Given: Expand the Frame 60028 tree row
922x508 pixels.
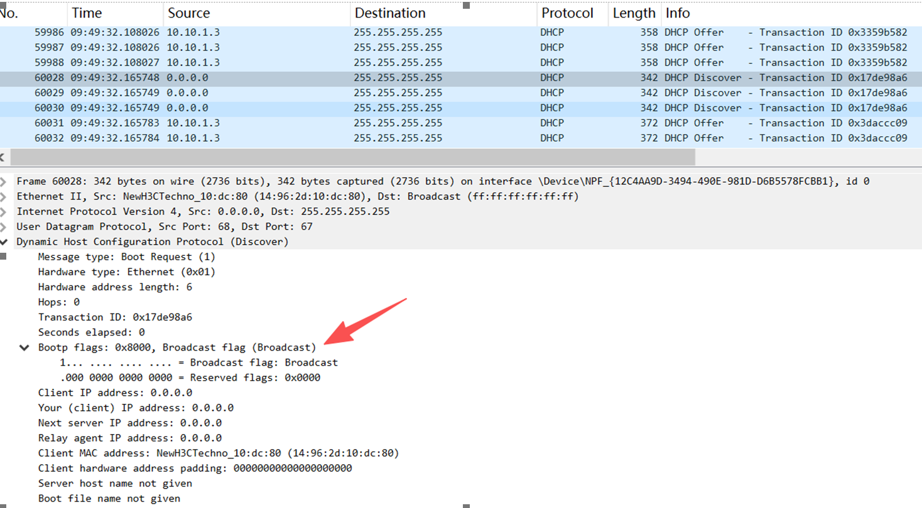Looking at the screenshot, I should coord(4,182).
